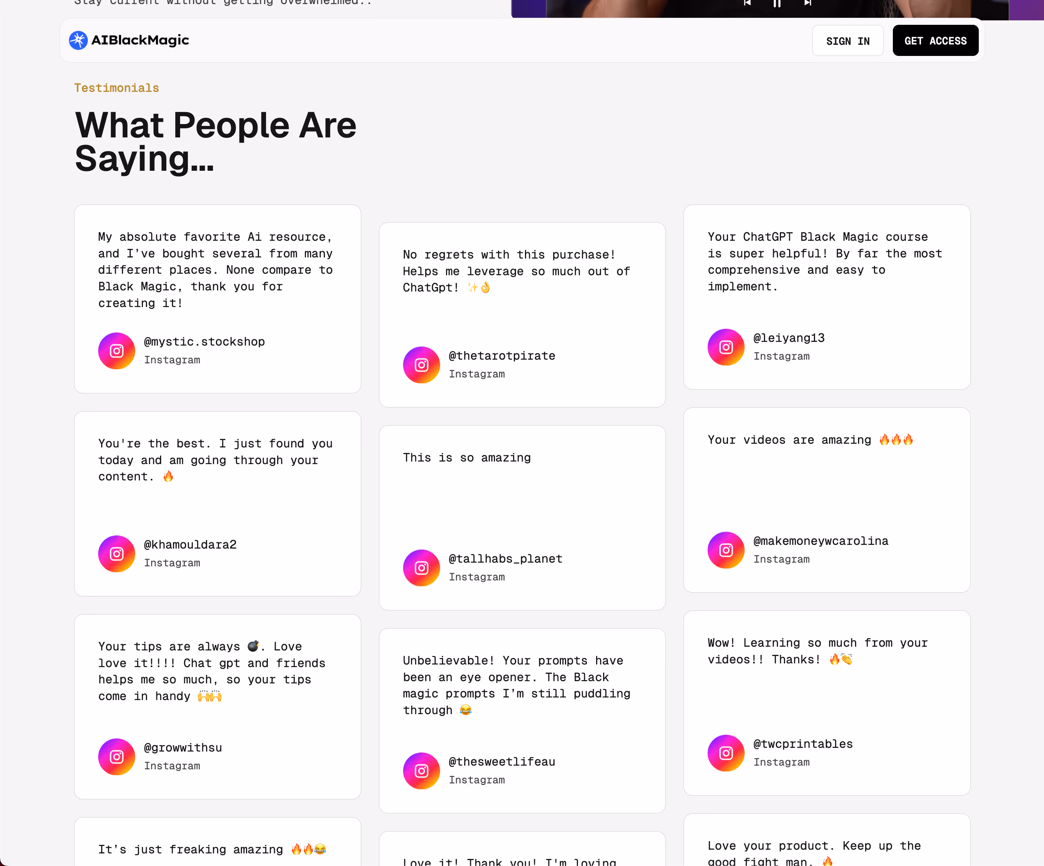
Task: Click Instagram icon beside @thetarotpirate
Action: [421, 365]
